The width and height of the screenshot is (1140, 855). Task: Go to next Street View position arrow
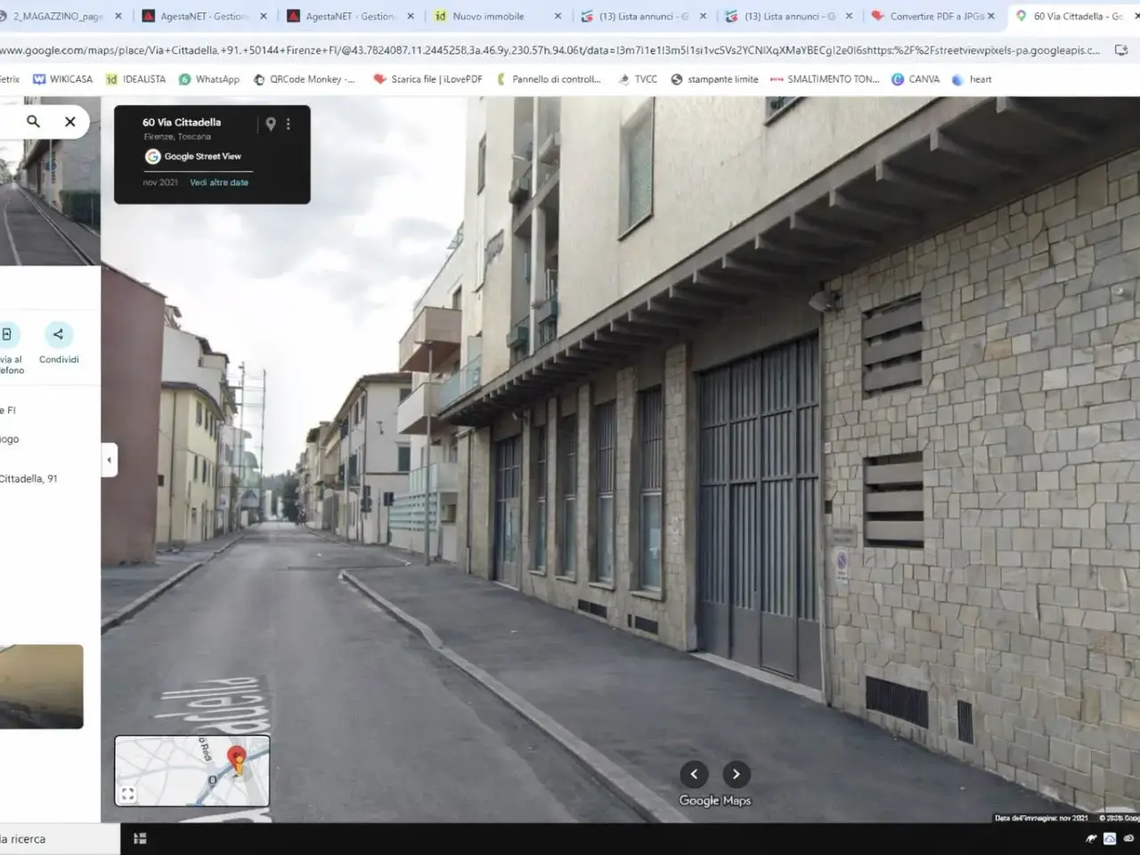tap(736, 774)
